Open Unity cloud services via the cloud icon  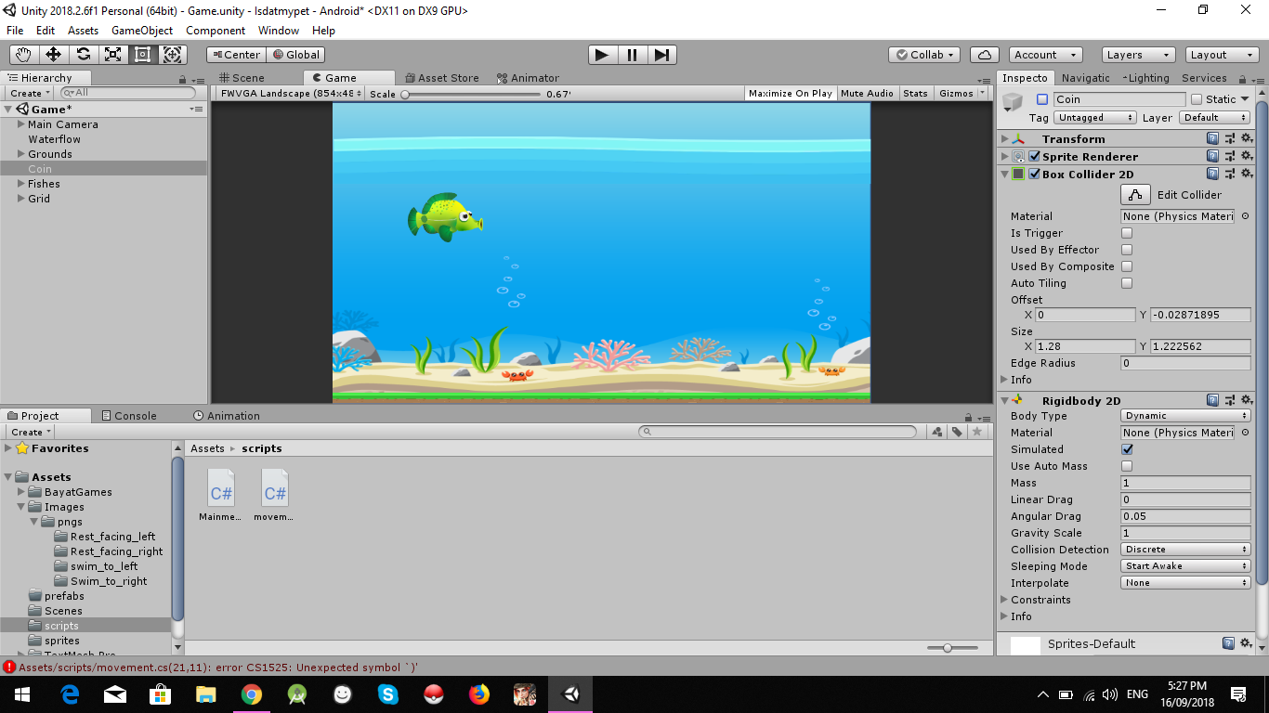coord(984,55)
